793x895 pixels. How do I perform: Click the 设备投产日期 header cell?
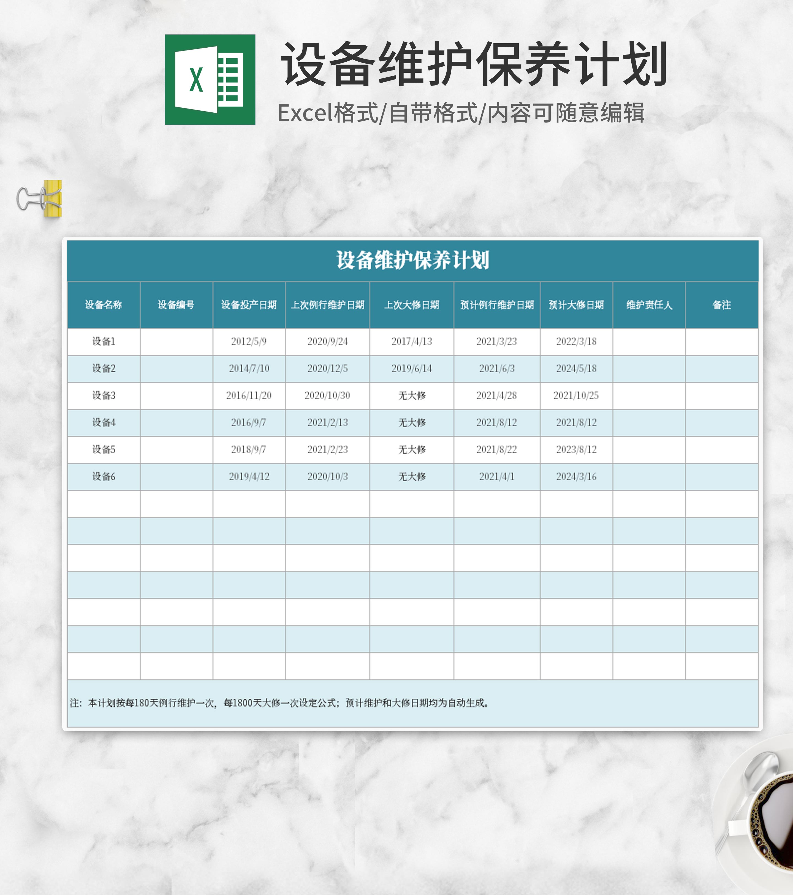pyautogui.click(x=249, y=305)
